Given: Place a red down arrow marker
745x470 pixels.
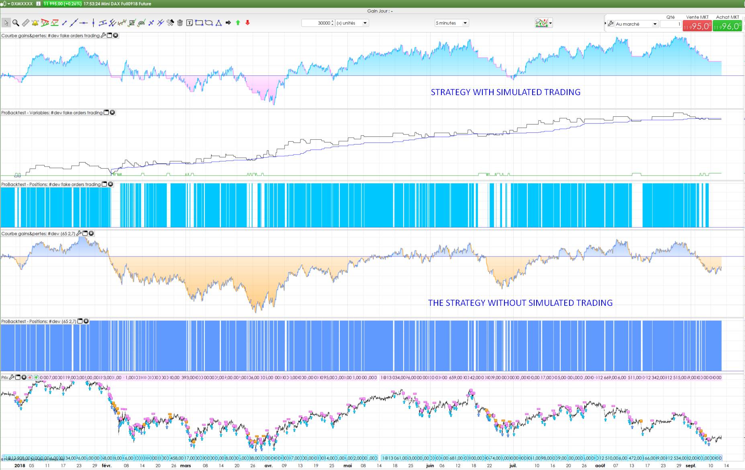Looking at the screenshot, I should [x=247, y=23].
